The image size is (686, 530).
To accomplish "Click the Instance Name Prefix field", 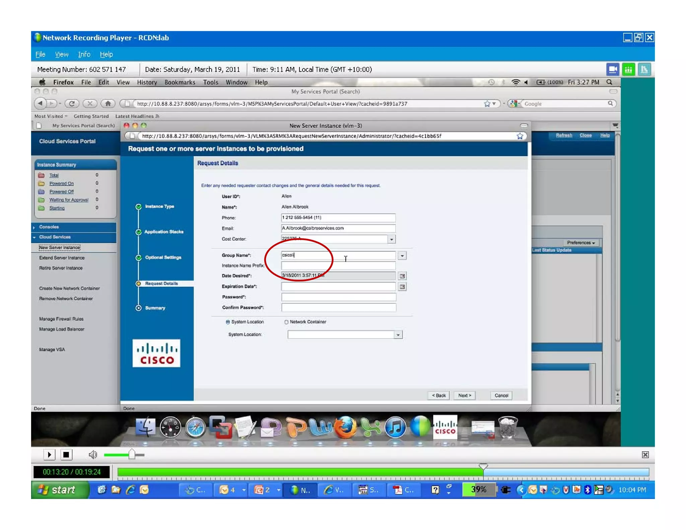I will [338, 266].
